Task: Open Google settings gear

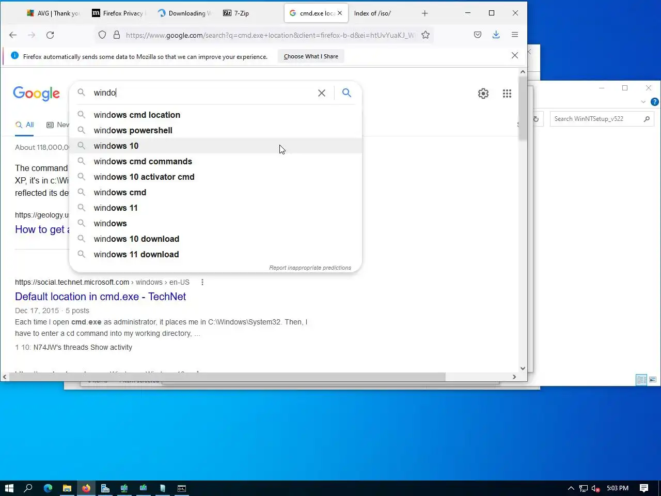Action: [483, 94]
